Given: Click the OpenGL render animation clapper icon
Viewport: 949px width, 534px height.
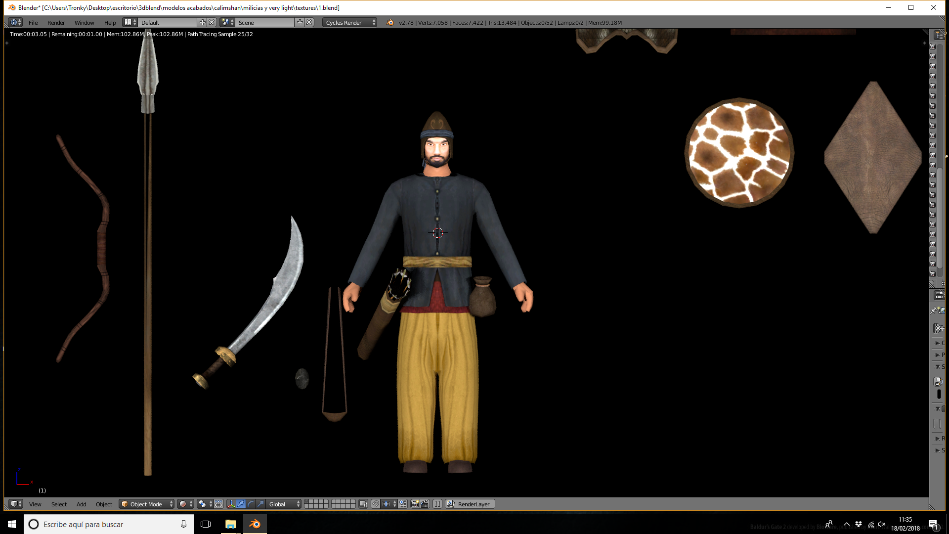Looking at the screenshot, I should coord(425,504).
